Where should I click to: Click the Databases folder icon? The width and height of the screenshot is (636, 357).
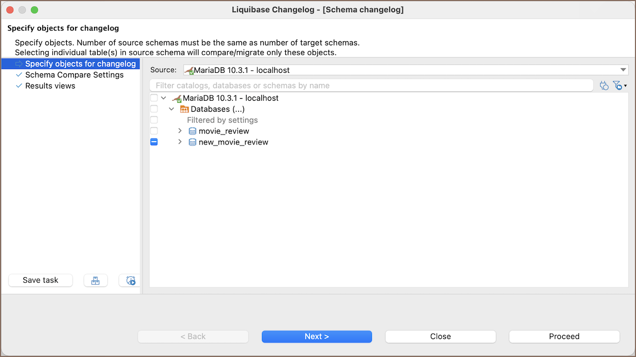point(184,109)
